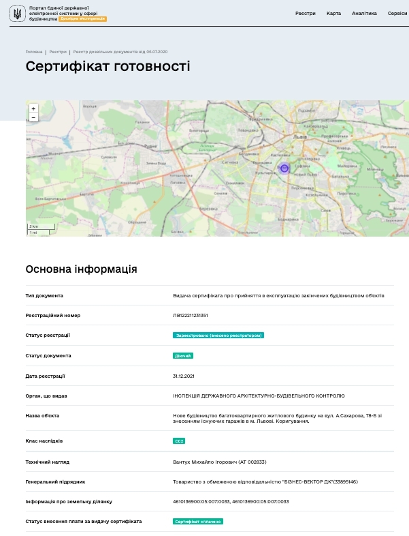Click the Львів city label on map
Image resolution: width=409 pixels, height=536 pixels.
[x=300, y=137]
